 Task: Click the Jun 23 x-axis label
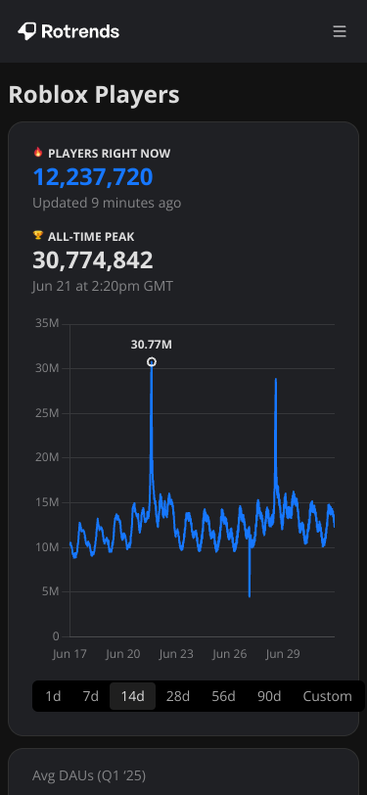click(x=176, y=654)
